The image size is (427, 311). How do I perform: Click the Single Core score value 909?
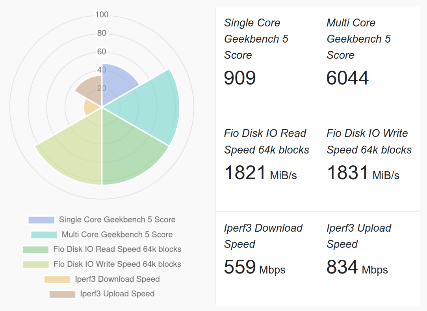240,78
